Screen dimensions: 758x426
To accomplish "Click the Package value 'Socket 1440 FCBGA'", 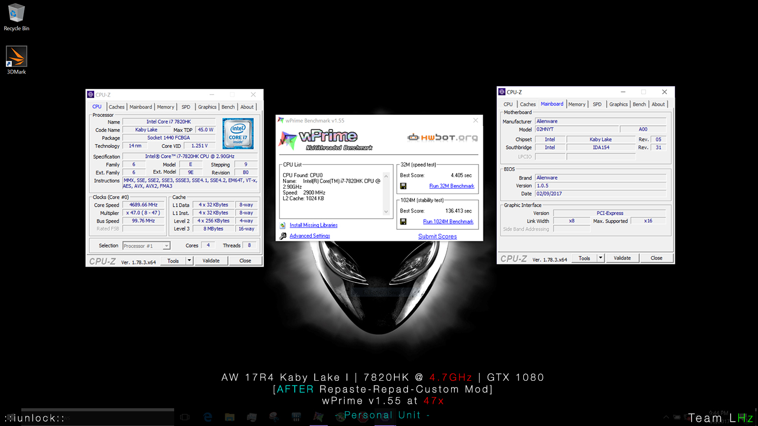I will coord(169,138).
